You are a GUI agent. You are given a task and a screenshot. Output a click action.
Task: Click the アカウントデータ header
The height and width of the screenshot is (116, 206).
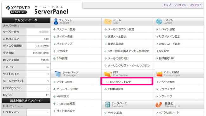pyautogui.click(x=26, y=20)
